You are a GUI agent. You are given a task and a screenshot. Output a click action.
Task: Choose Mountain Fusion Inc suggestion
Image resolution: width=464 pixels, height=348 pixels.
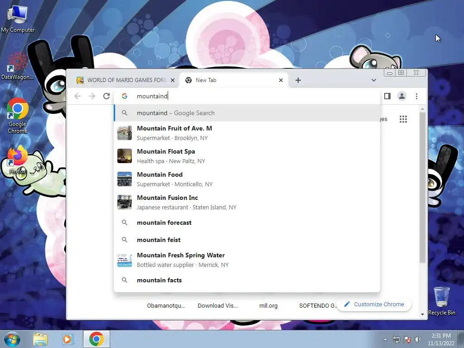pos(247,202)
